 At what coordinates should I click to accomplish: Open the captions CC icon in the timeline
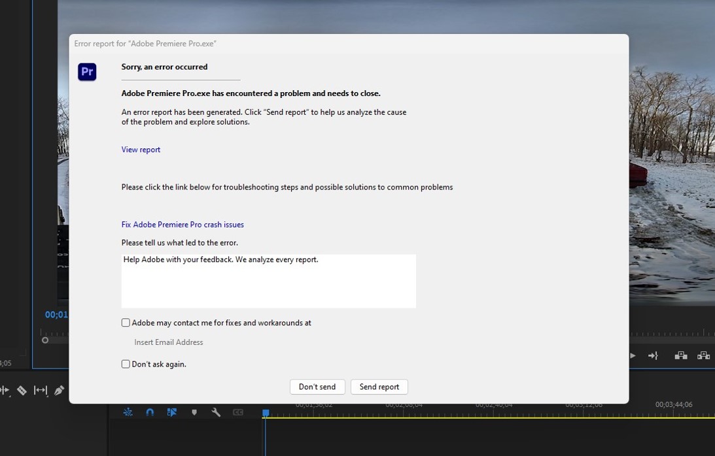pyautogui.click(x=237, y=412)
